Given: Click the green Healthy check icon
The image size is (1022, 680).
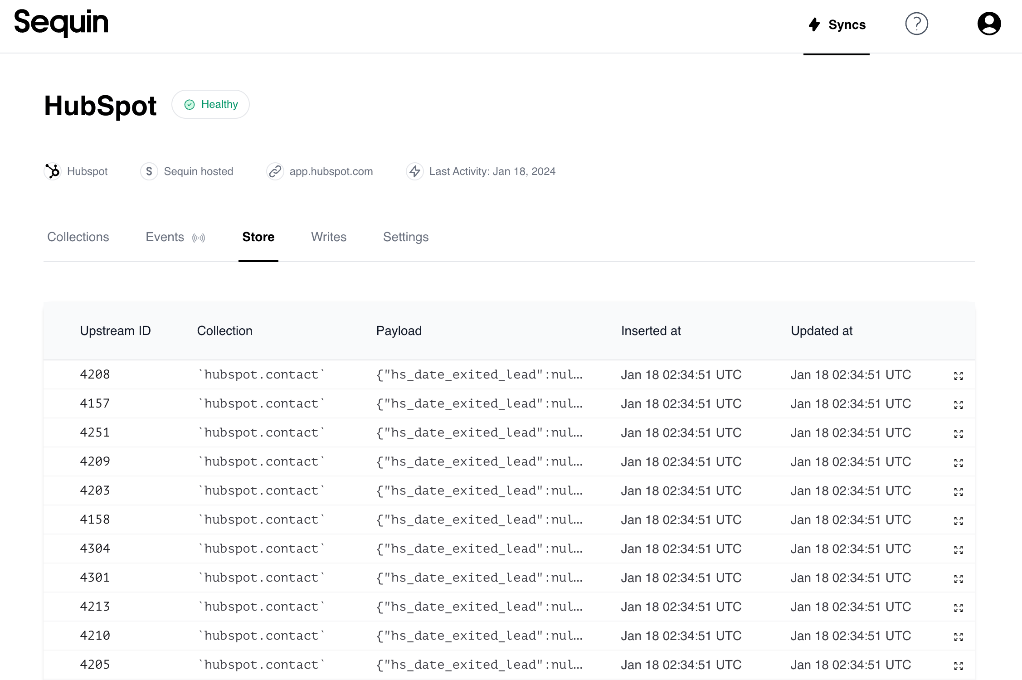Looking at the screenshot, I should pyautogui.click(x=190, y=105).
